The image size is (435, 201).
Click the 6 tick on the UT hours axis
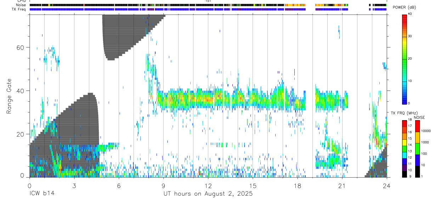pyautogui.click(x=119, y=186)
